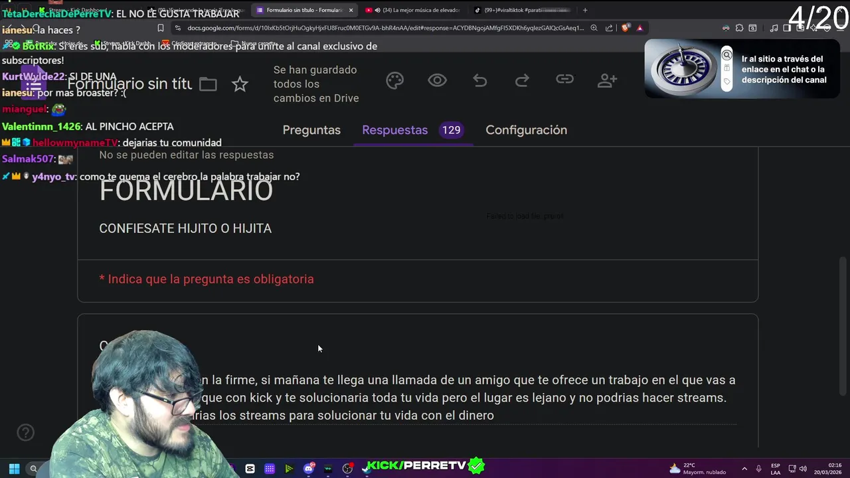Move the form to a folder

point(208,84)
